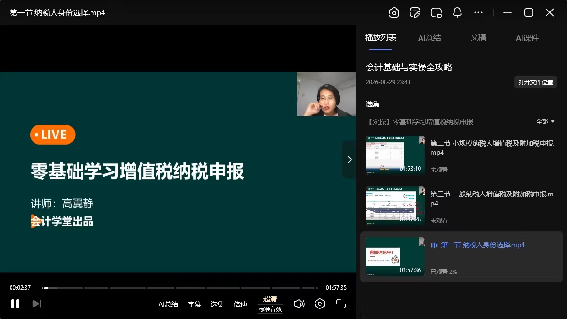Viewport: 567px width, 319px height.
Task: Switch to the 播放列表 tab
Action: tap(380, 38)
